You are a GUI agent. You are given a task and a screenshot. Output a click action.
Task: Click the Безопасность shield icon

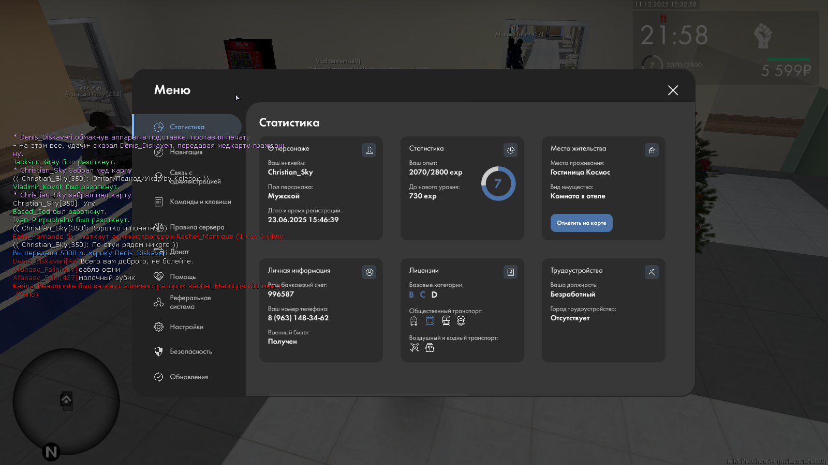coord(159,351)
